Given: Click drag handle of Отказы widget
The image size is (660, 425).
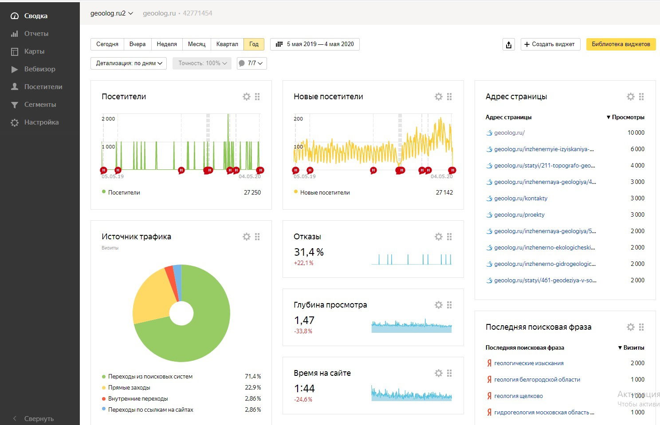Looking at the screenshot, I should point(449,237).
